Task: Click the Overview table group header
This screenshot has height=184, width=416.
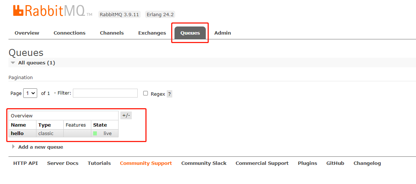Action: [x=63, y=116]
